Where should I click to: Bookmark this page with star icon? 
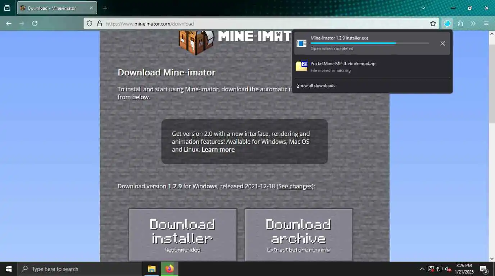click(x=433, y=24)
